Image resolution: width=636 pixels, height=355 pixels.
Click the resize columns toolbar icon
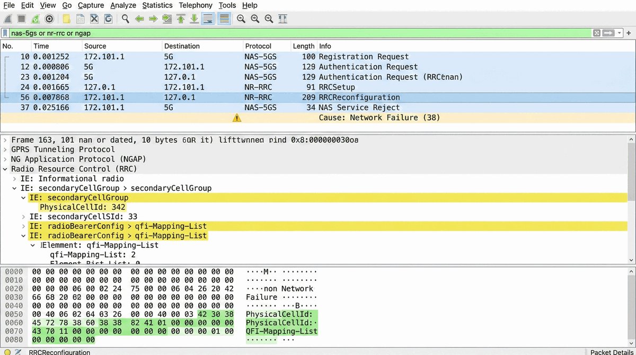coord(283,19)
